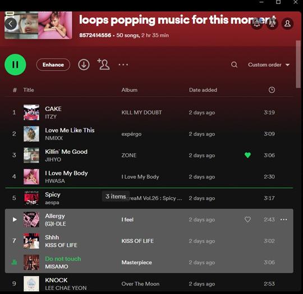Screen dimensions: 303x294
Task: Unlike Killin' Me Good green heart
Action: [x=248, y=155]
